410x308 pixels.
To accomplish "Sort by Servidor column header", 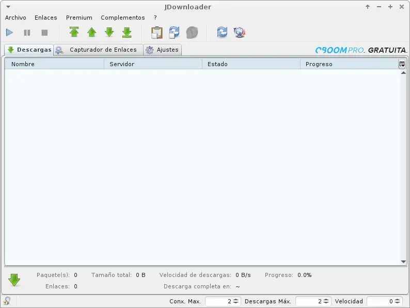I will (x=153, y=64).
